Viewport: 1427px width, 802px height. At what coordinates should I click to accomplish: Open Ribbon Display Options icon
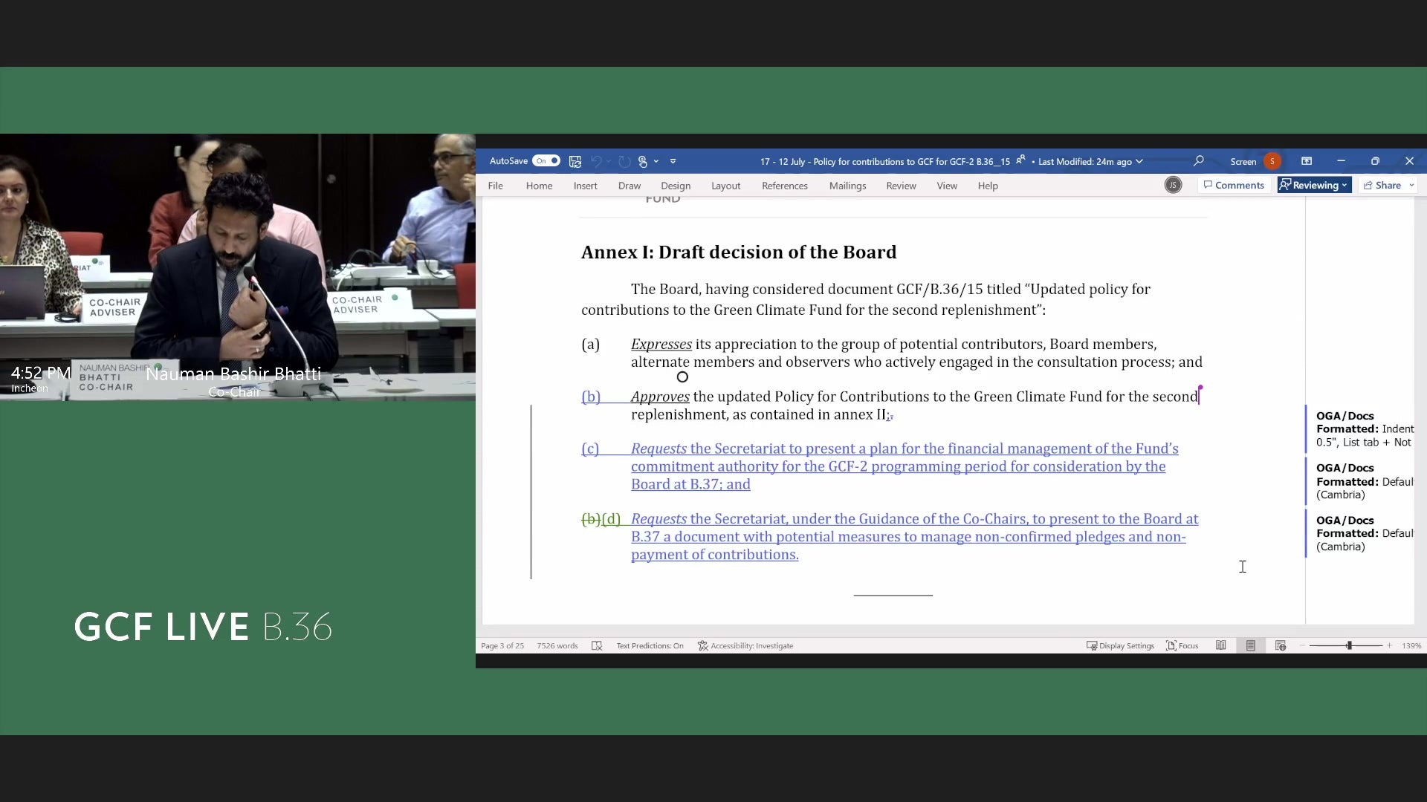click(x=1307, y=161)
